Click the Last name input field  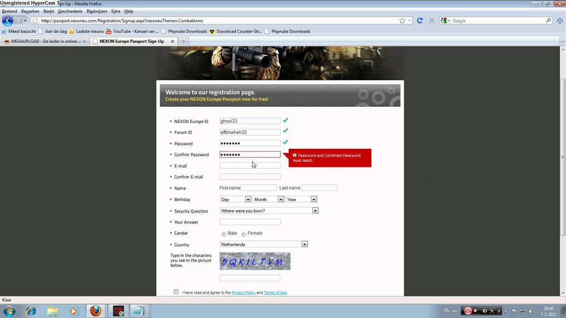tap(319, 188)
